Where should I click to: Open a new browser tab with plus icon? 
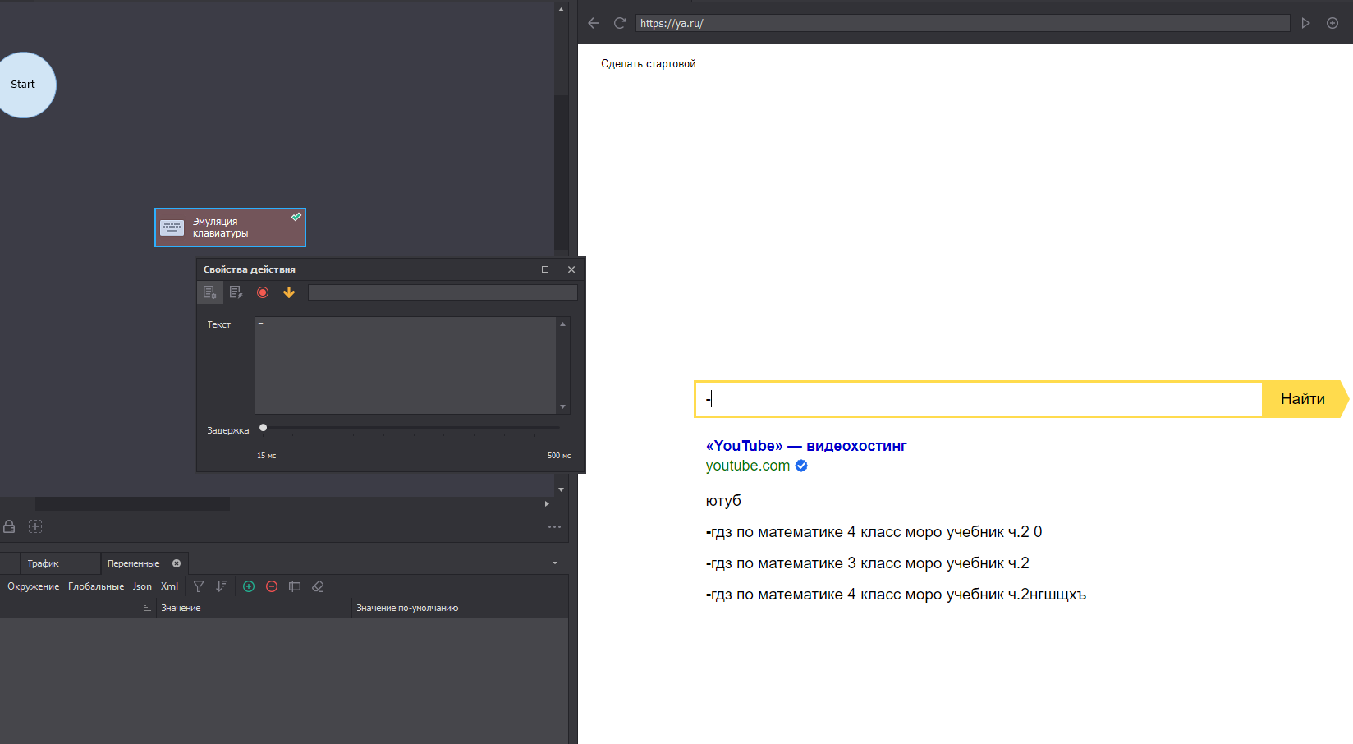(x=1332, y=23)
